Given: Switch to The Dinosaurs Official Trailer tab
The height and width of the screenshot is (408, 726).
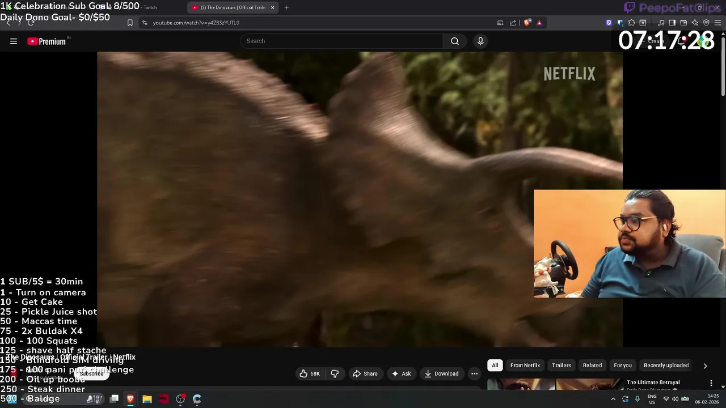Looking at the screenshot, I should [233, 7].
